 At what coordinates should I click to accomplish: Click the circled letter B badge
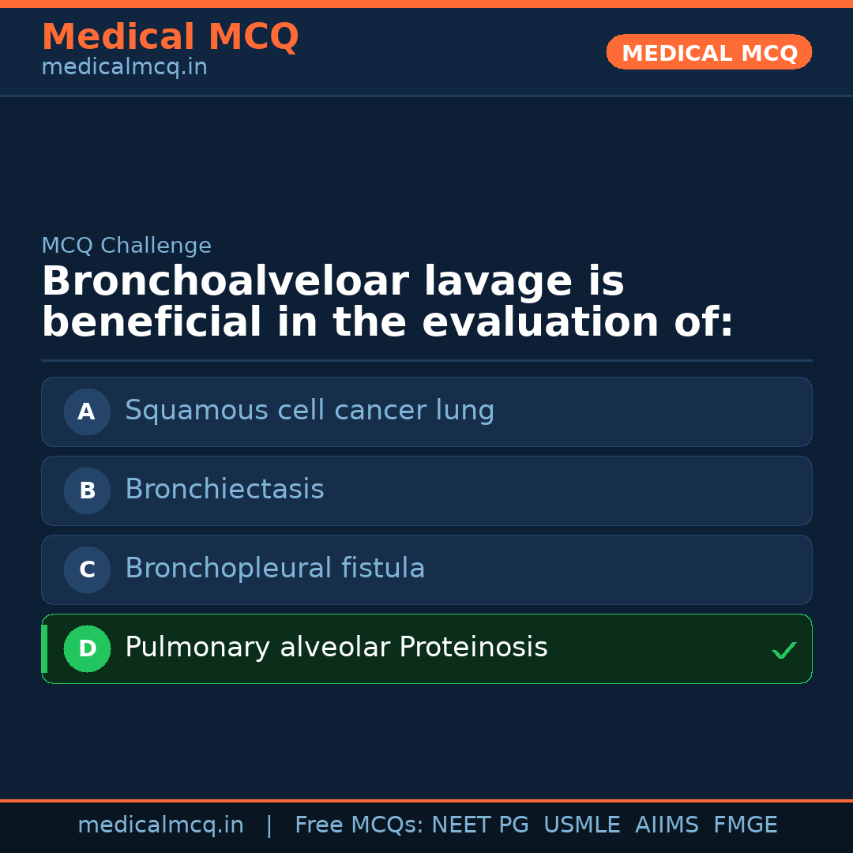[x=87, y=490]
